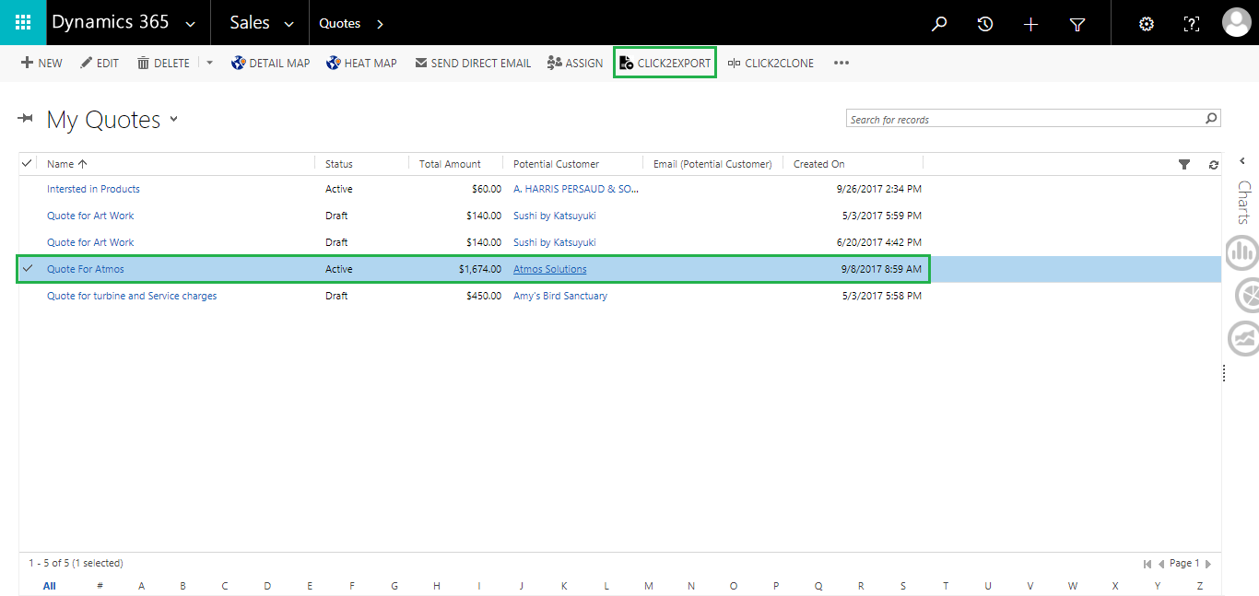Expand the Charts pane arrow
Screen dimensions: 1259x596
point(1242,161)
